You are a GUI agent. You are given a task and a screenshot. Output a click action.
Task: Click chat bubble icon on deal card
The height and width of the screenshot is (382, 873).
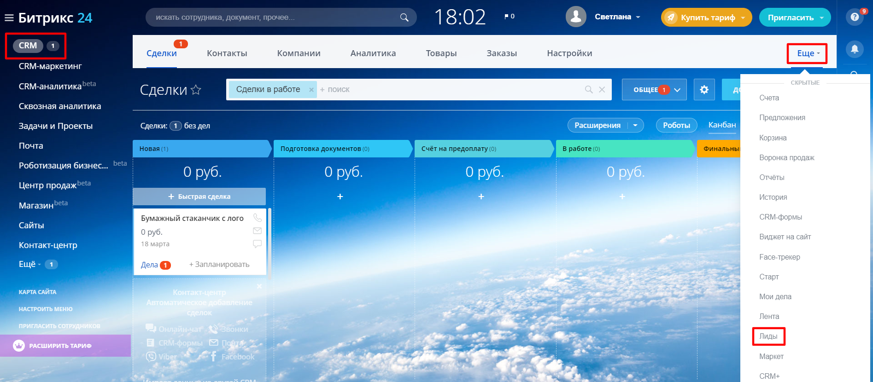(257, 243)
